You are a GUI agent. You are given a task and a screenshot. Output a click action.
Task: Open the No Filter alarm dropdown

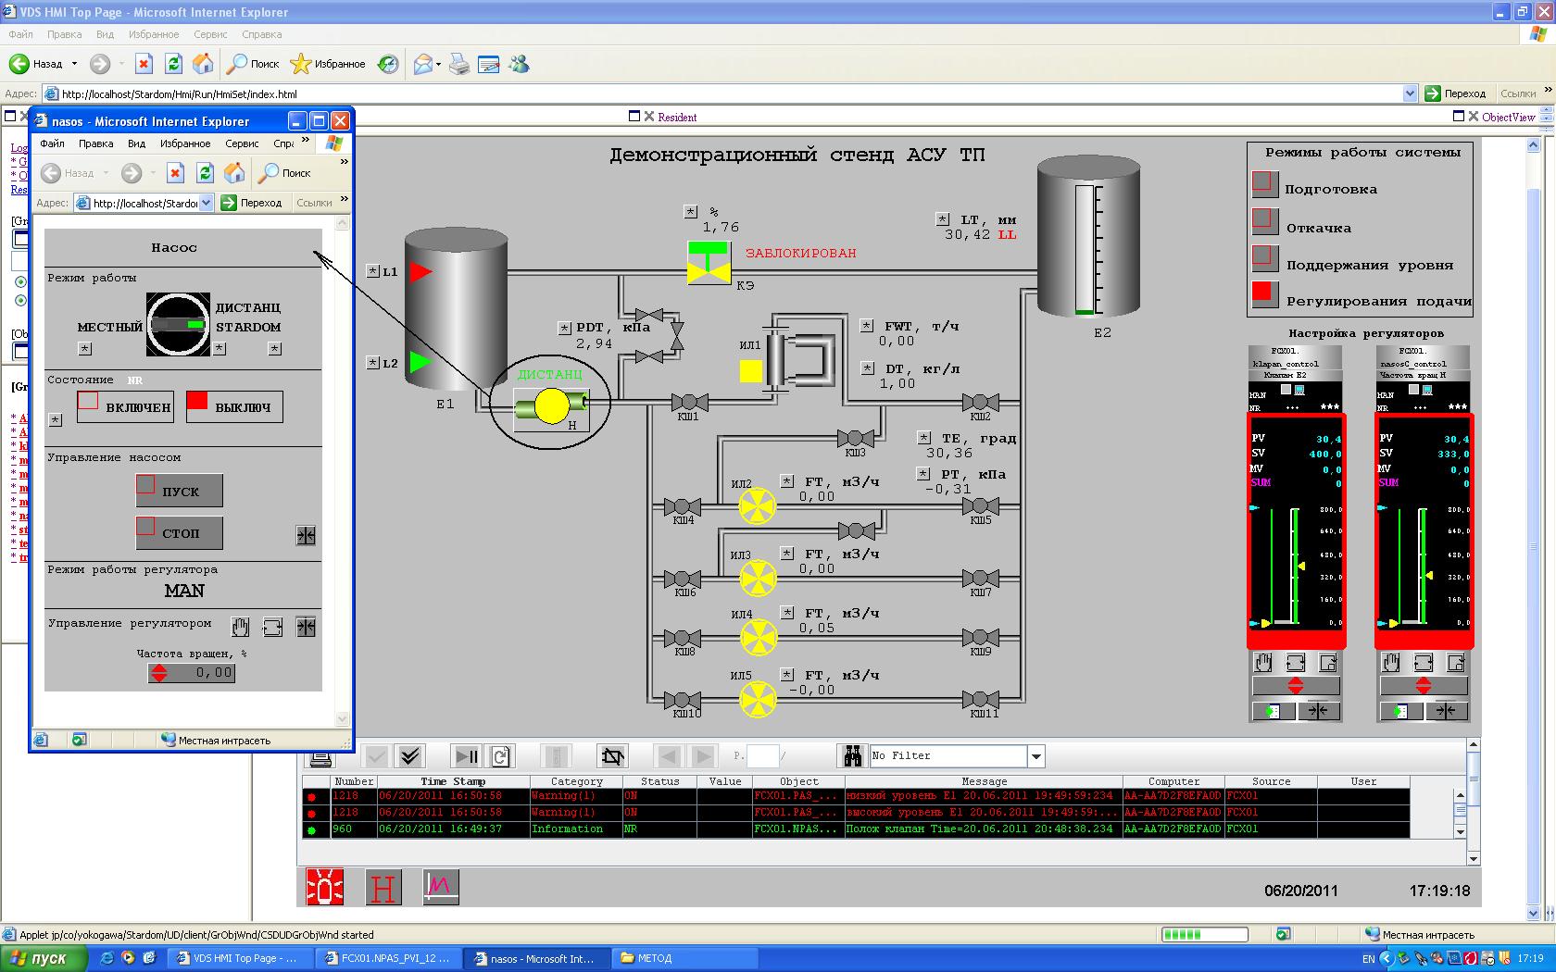pos(1036,756)
